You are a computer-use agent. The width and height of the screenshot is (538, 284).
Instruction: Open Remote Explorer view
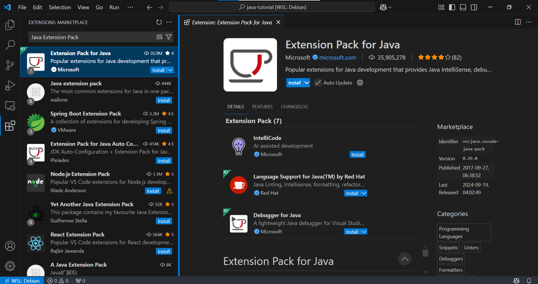(x=10, y=106)
